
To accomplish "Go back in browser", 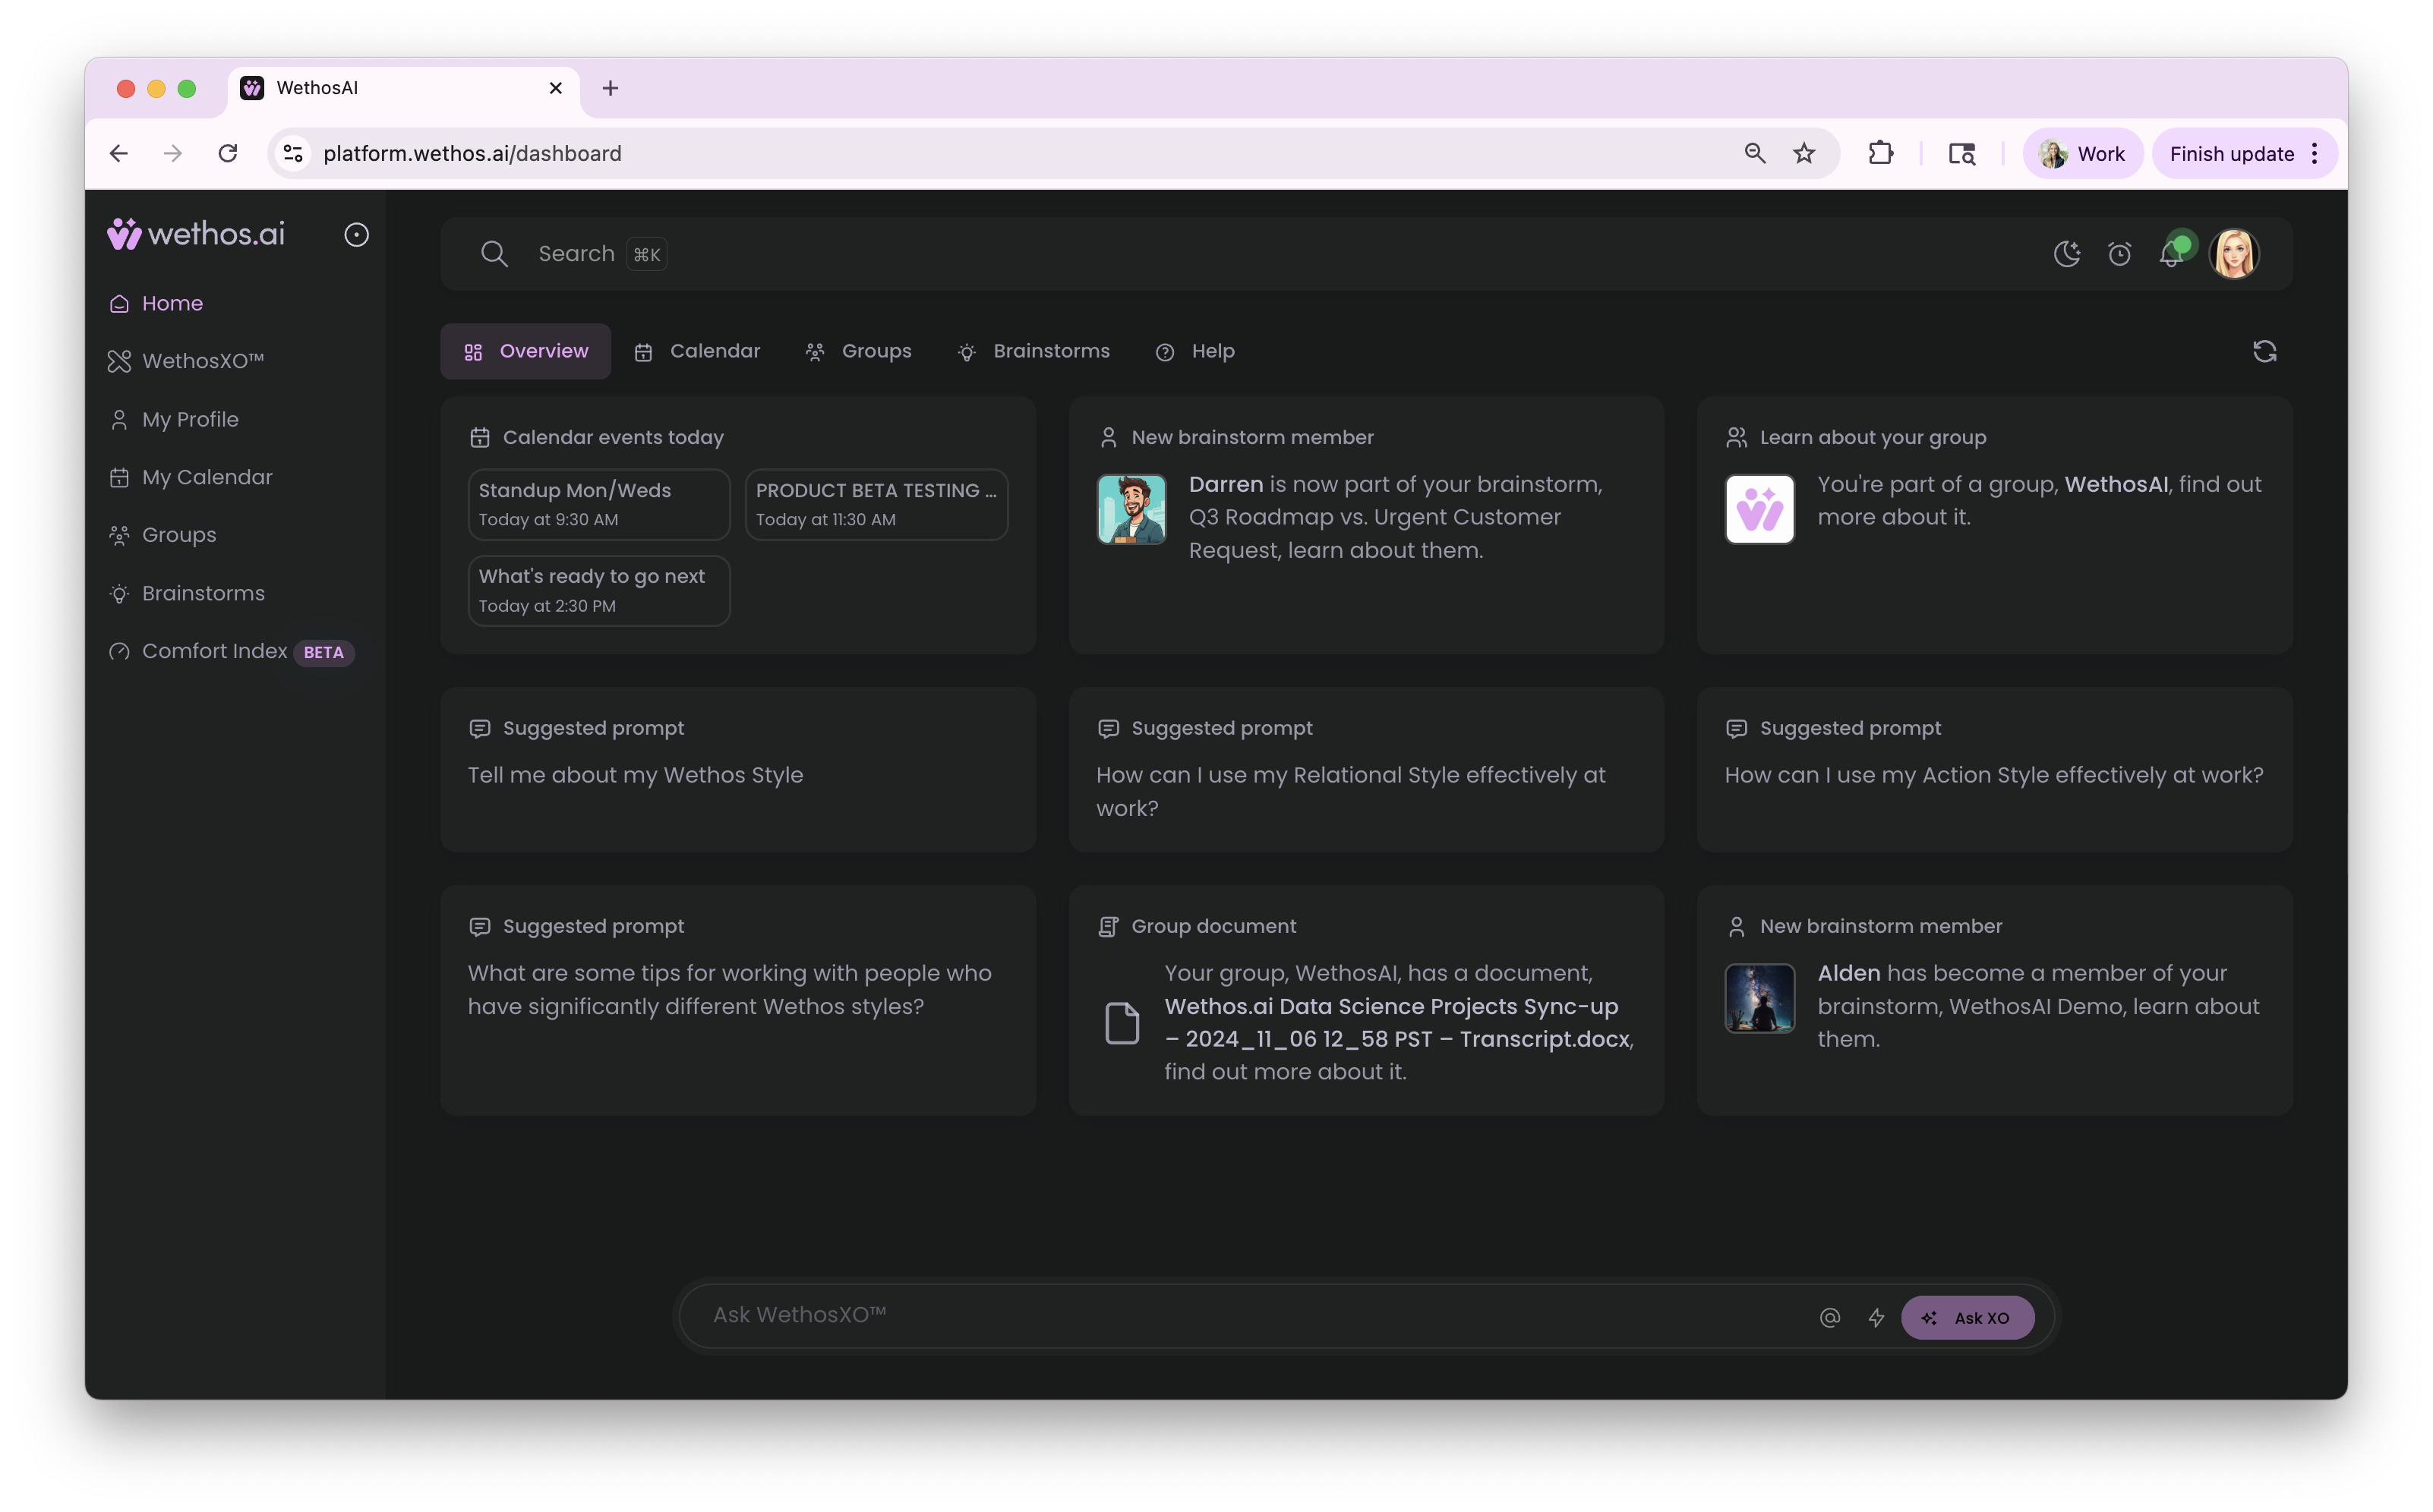I will tap(118, 153).
